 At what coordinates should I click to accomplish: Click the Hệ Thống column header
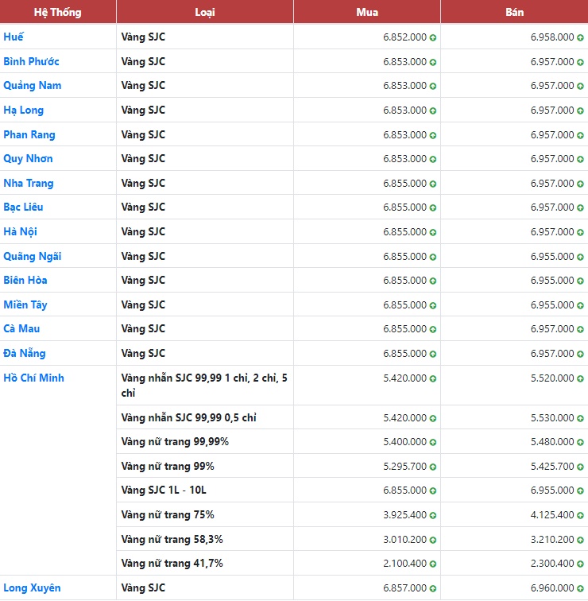57,12
